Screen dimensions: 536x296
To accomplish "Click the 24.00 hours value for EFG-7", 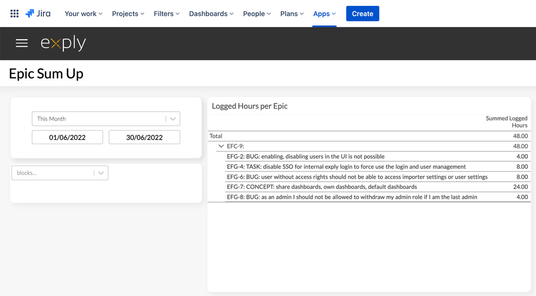I will (x=520, y=187).
